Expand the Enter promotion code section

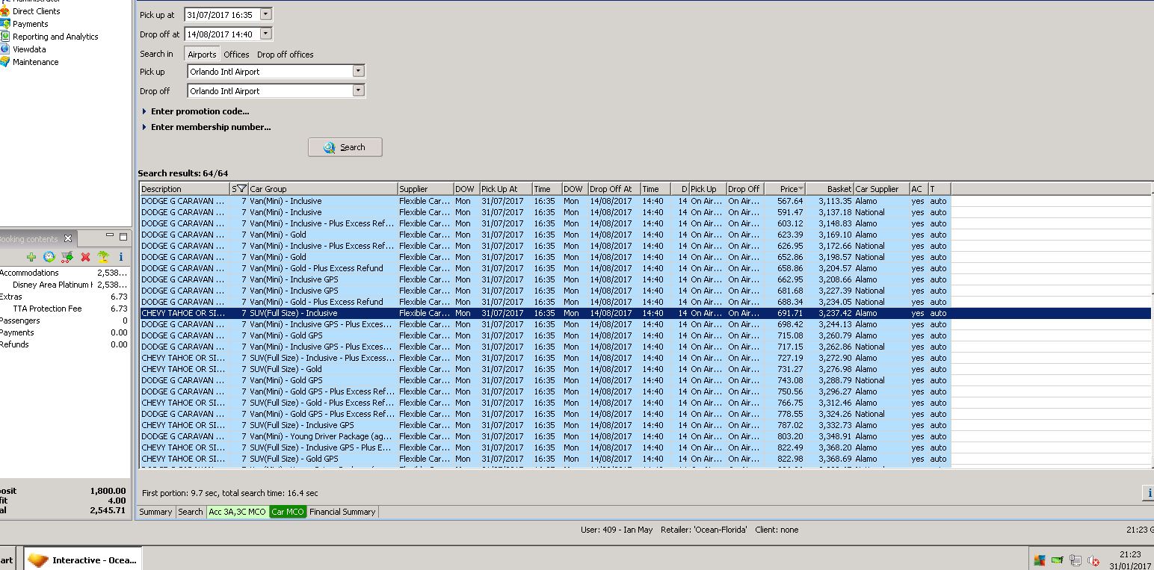[x=200, y=111]
